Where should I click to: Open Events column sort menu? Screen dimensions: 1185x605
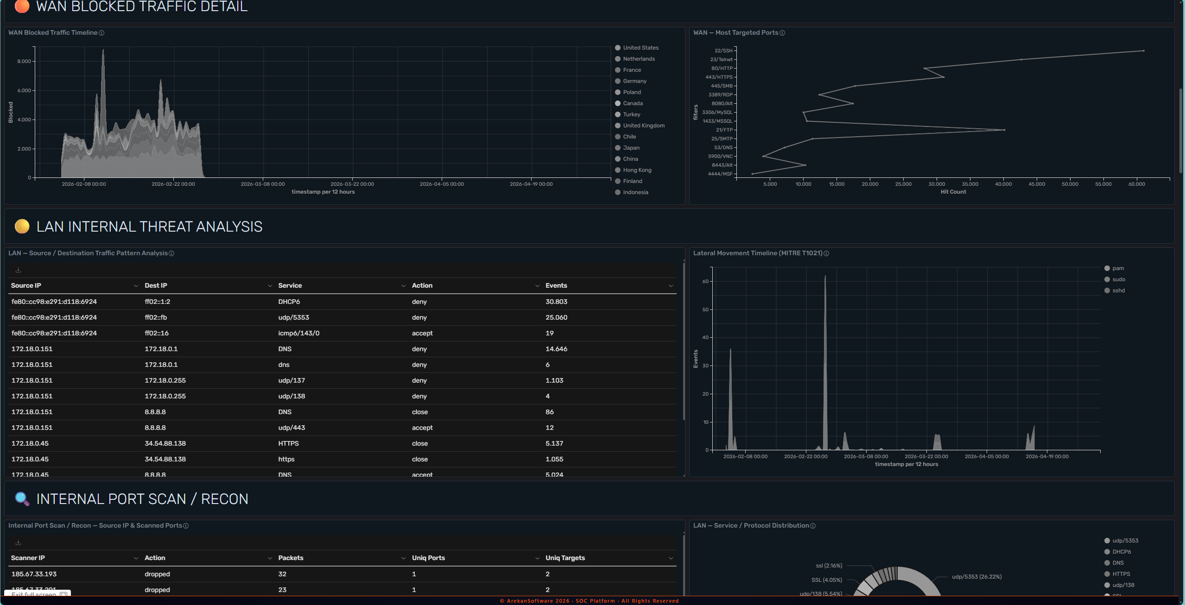(x=671, y=286)
